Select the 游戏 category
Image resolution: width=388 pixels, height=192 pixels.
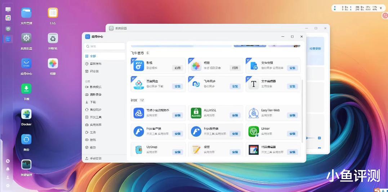(x=104, y=140)
